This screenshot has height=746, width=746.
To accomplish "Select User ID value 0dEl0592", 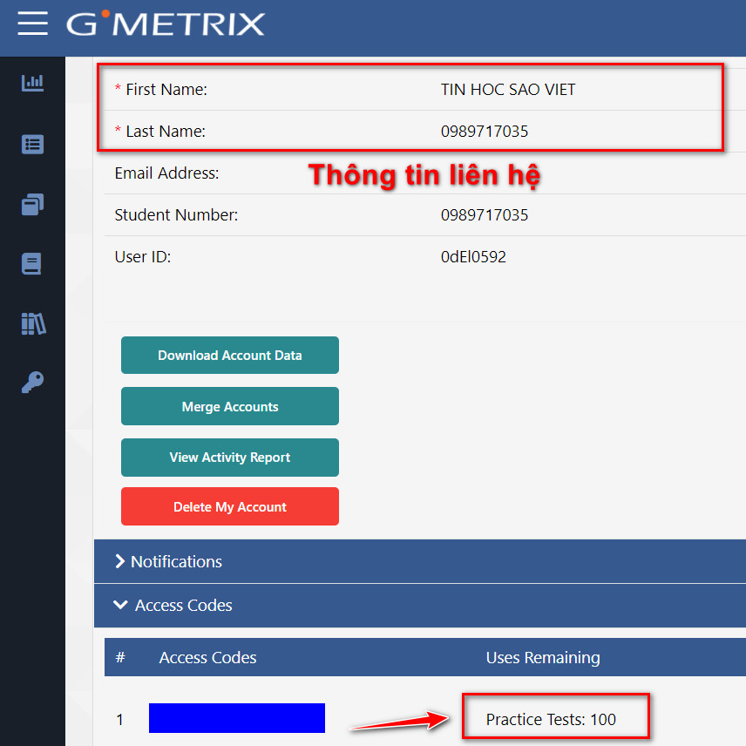I will tap(473, 257).
